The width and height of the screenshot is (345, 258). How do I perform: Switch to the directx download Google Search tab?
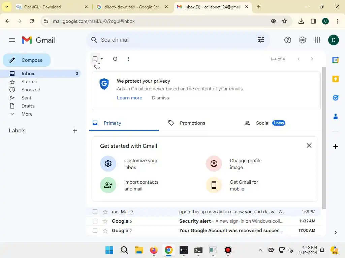(x=132, y=7)
